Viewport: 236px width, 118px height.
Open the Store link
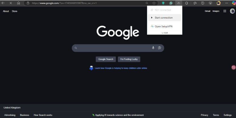tap(15, 11)
